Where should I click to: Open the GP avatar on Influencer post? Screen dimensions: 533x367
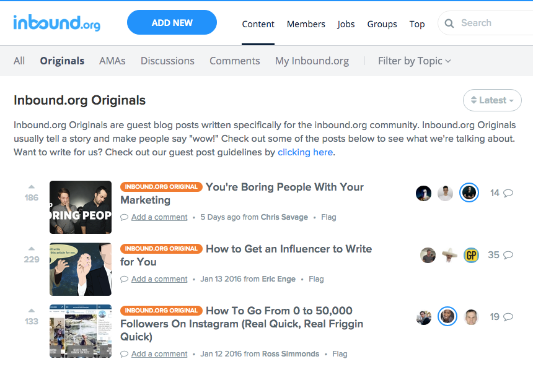[472, 255]
